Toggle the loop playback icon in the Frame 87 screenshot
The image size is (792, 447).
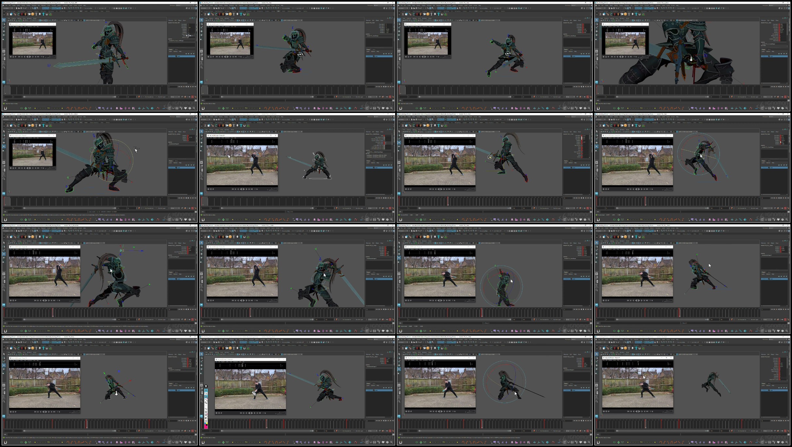pos(775,431)
